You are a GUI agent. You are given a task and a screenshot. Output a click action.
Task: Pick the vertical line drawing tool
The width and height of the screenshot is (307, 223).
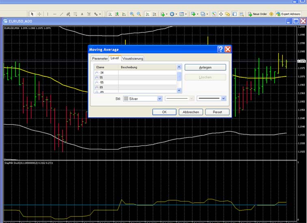[47, 14]
